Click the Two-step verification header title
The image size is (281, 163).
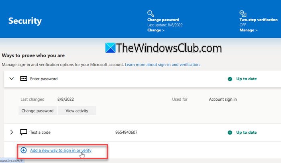click(259, 20)
